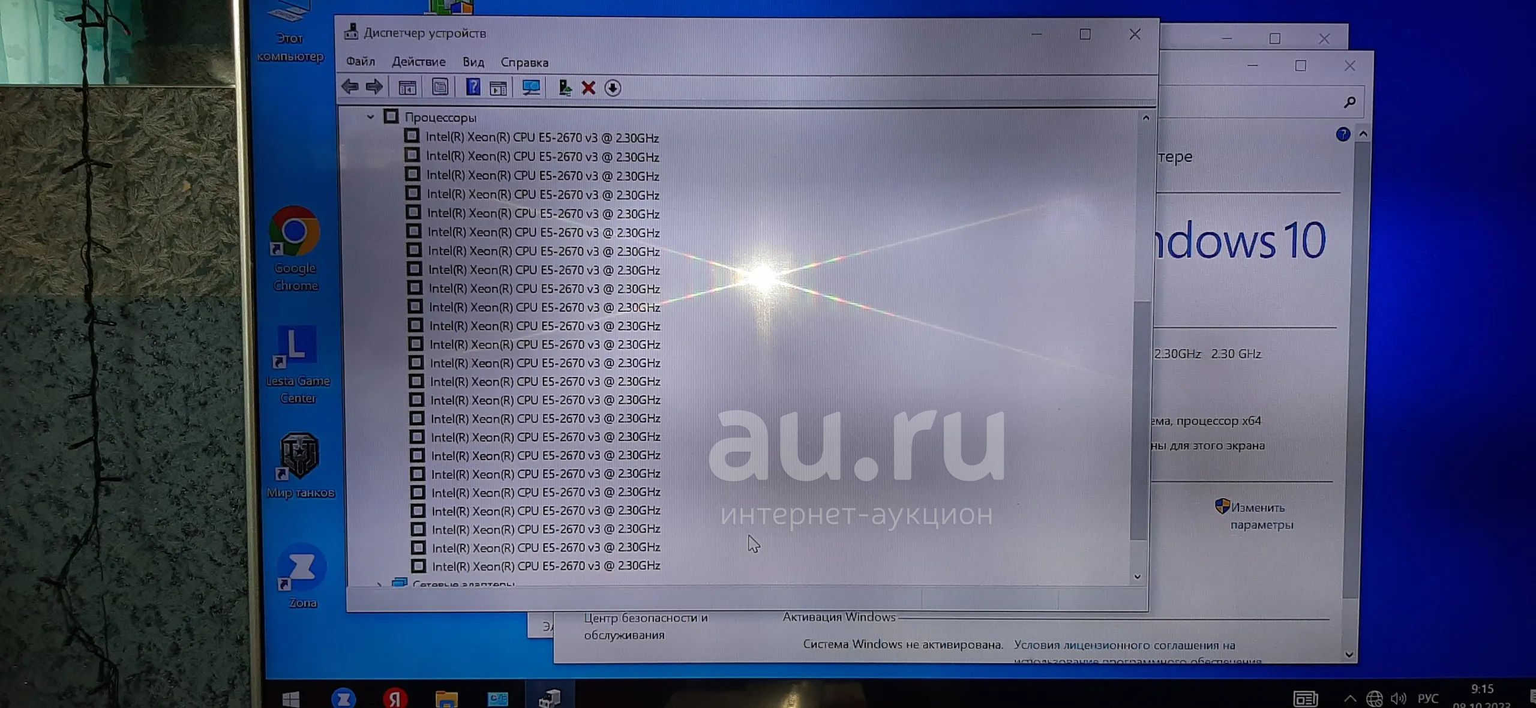
Task: Click the Update driver toolbar icon
Action: coord(565,88)
